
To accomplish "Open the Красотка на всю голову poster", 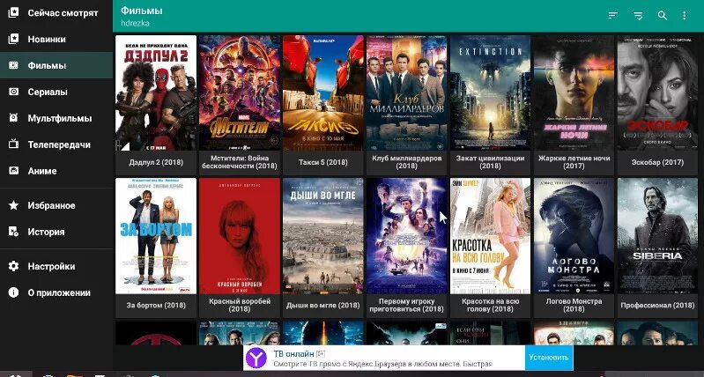I will 490,236.
